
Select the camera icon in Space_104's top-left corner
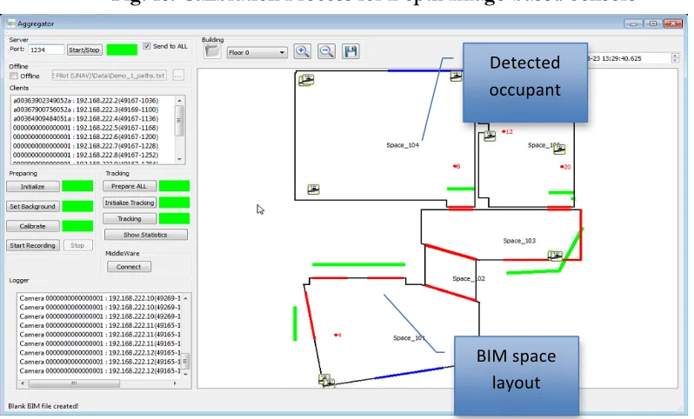click(306, 80)
